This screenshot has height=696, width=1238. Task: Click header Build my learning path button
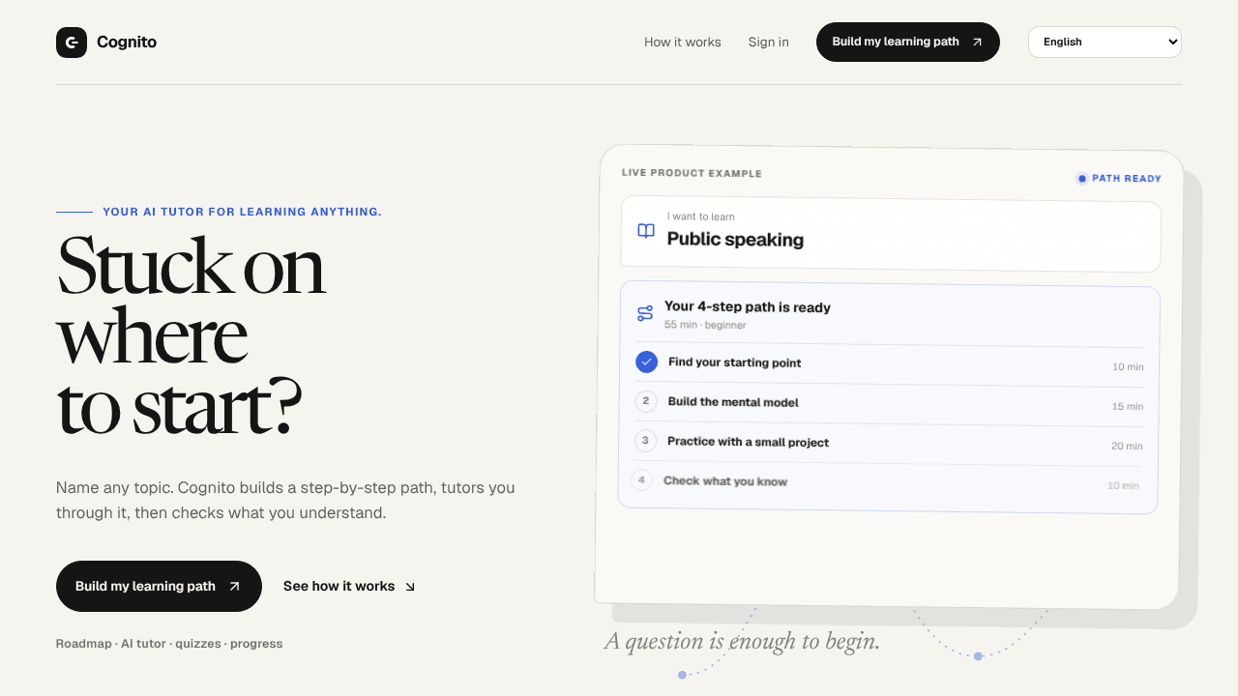[x=908, y=43]
